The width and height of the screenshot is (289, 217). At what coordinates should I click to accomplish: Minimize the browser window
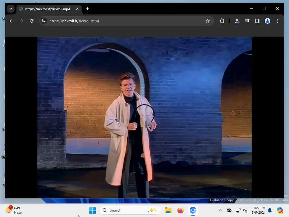251,8
